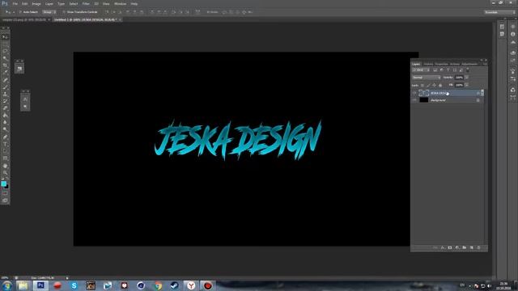Viewport: 518px width, 291px height.
Task: Toggle Lock position
Action: tap(434, 85)
